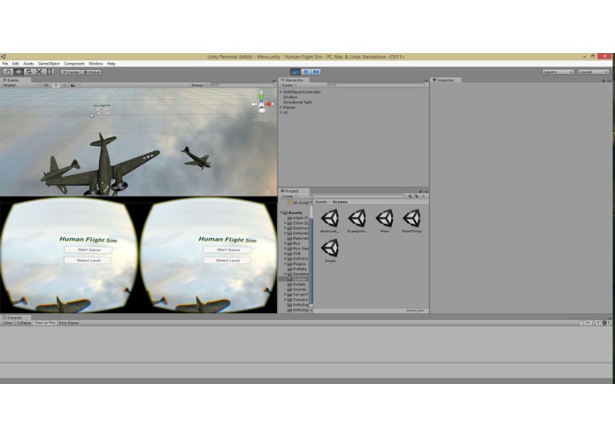Toggle the Global handle orientation button
This screenshot has width=615, height=437.
pos(92,73)
